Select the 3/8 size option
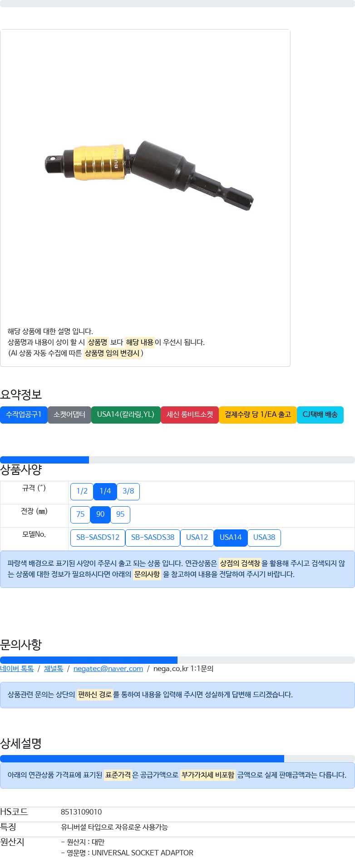This screenshot has height=859, width=355. click(x=128, y=491)
